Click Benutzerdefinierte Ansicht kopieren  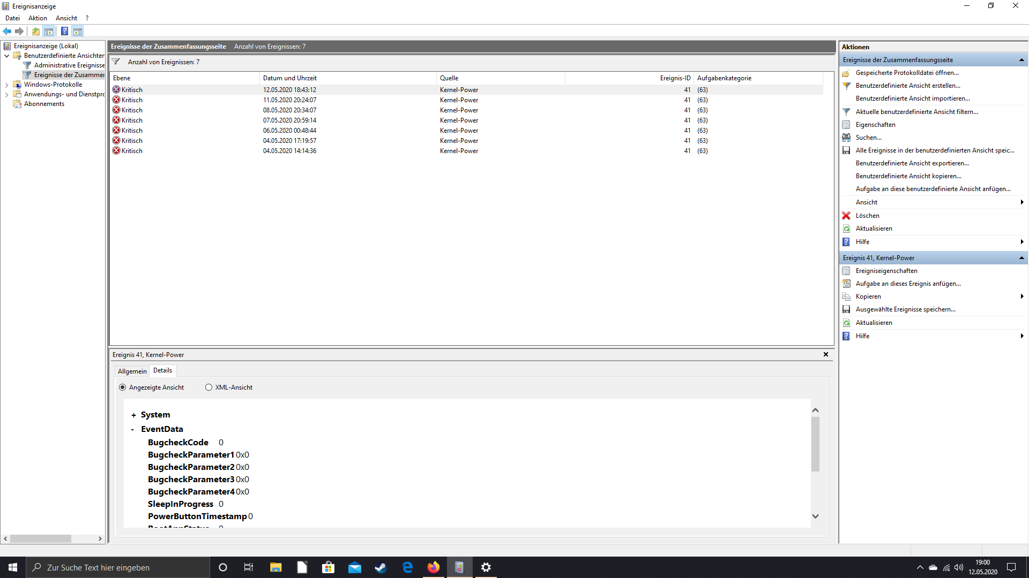(x=908, y=176)
